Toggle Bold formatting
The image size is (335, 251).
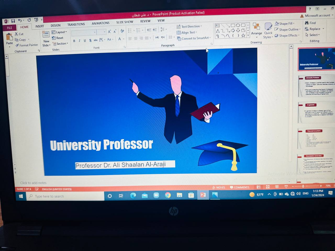[74, 41]
